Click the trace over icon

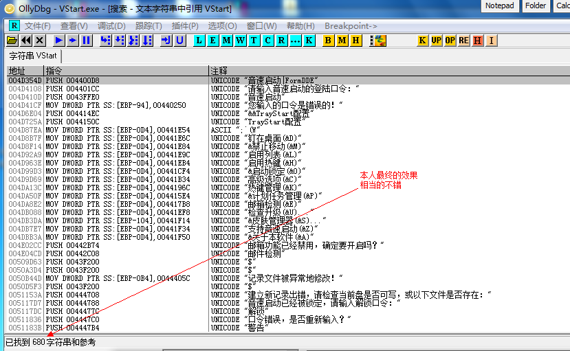tap(147, 41)
